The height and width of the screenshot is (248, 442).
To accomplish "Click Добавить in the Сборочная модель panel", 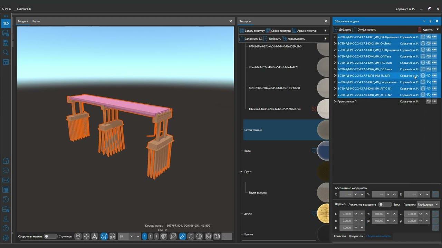I will click(343, 30).
